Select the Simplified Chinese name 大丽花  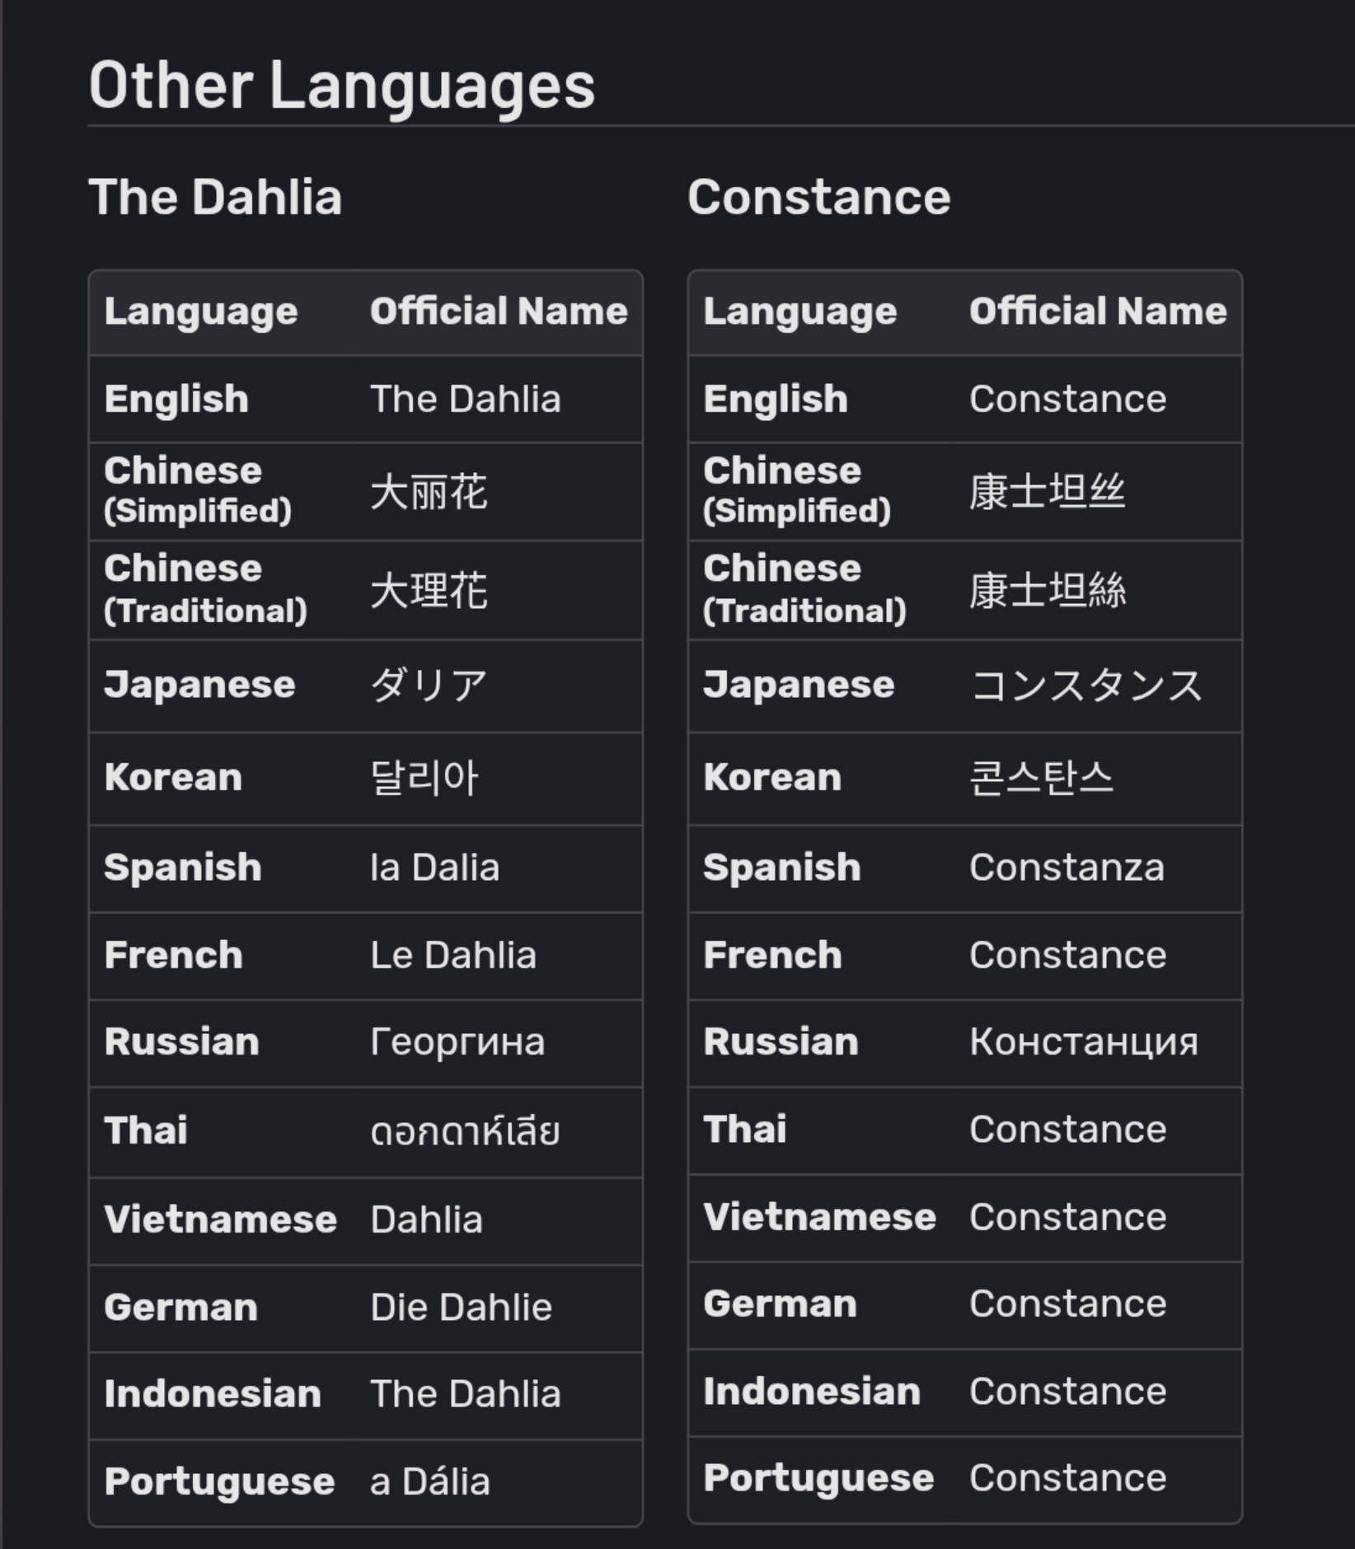click(429, 492)
